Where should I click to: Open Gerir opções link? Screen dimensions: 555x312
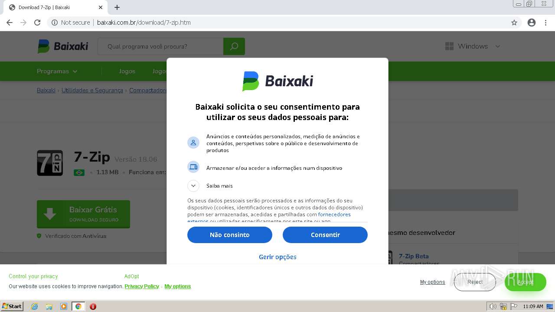click(x=277, y=257)
